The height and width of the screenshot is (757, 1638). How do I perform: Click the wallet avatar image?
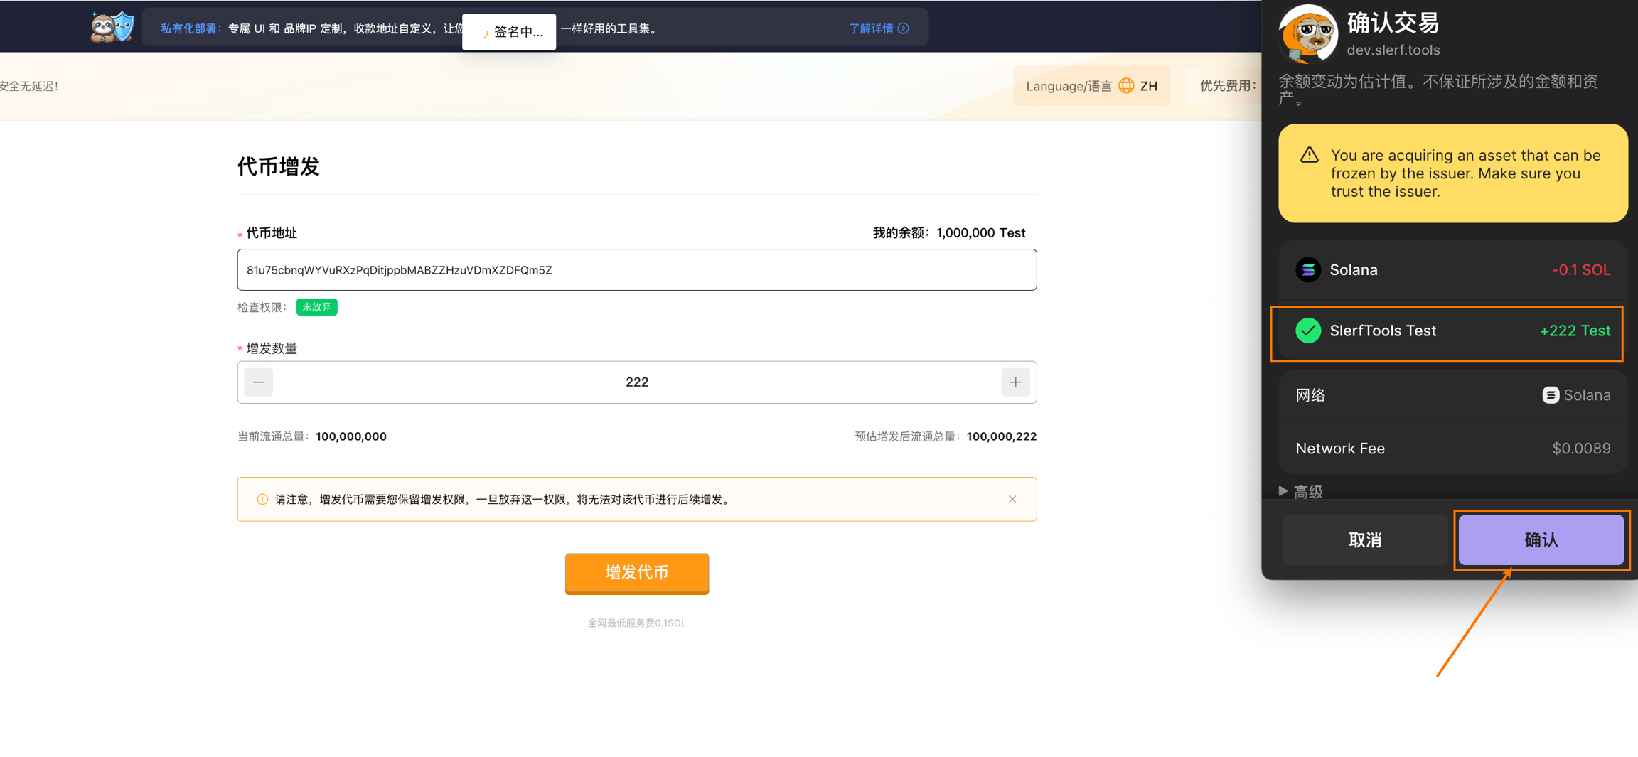pos(1307,33)
